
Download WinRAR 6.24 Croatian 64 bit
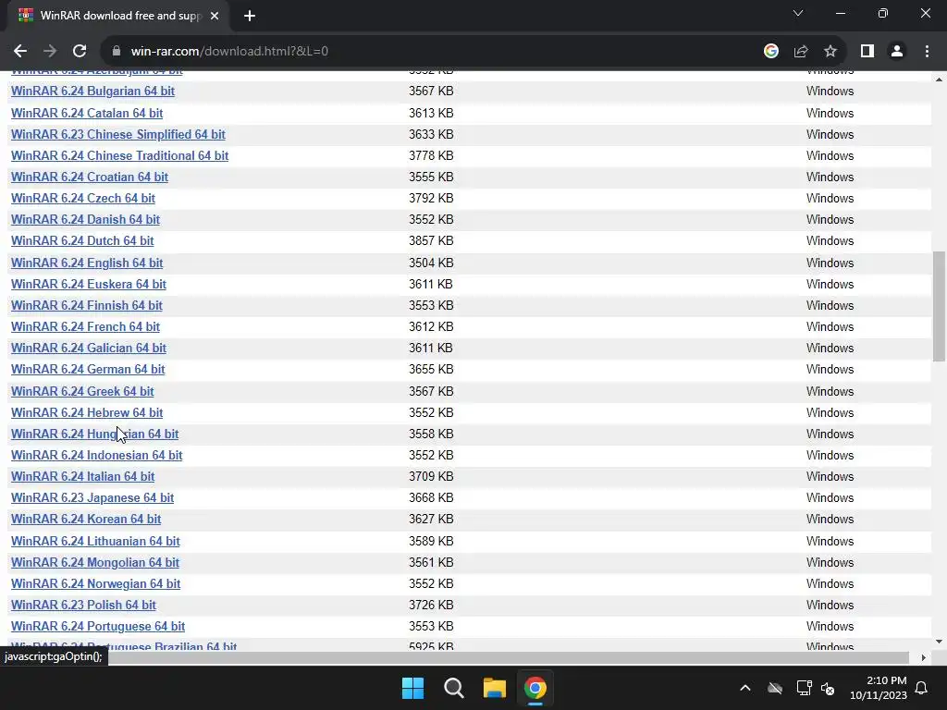(x=90, y=177)
